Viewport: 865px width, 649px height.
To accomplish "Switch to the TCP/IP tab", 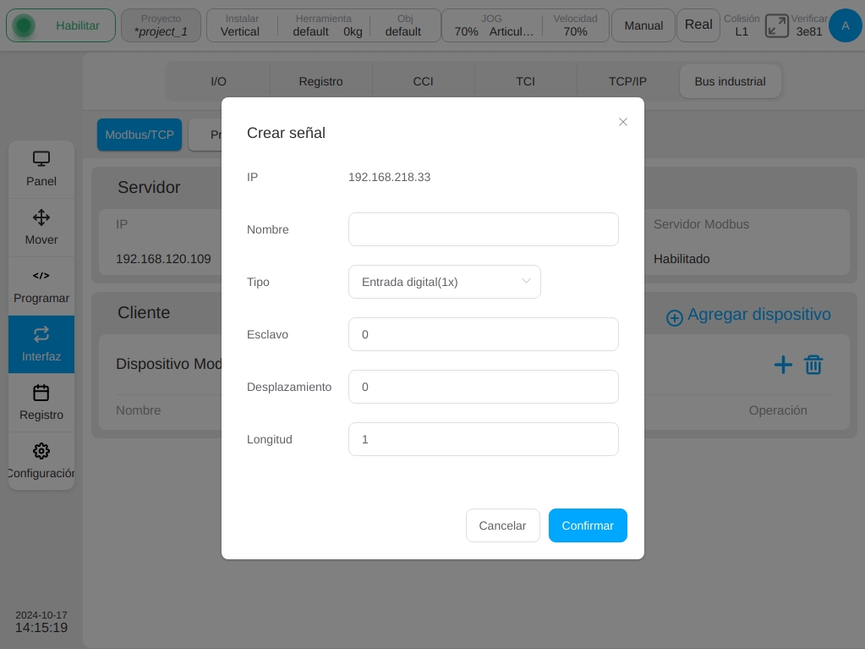I will click(x=627, y=82).
